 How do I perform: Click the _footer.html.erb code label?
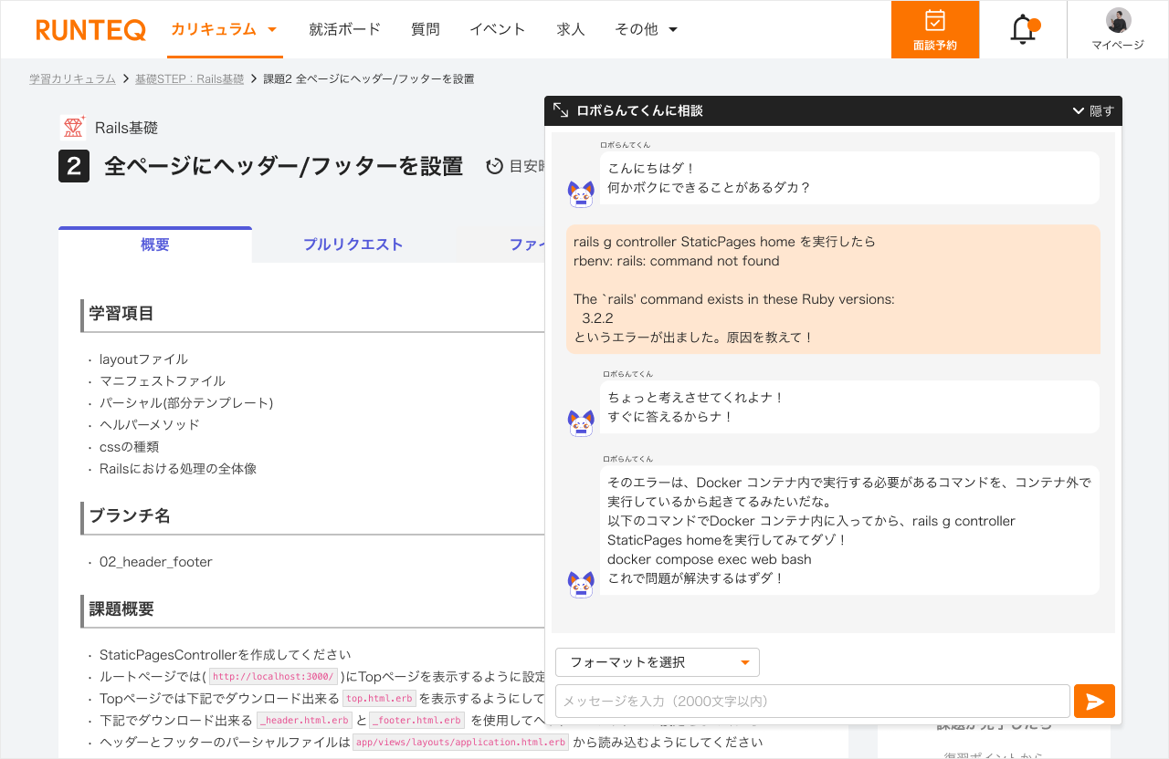point(417,720)
